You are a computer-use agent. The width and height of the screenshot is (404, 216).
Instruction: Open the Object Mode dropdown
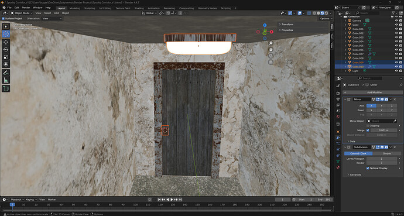tap(22, 13)
